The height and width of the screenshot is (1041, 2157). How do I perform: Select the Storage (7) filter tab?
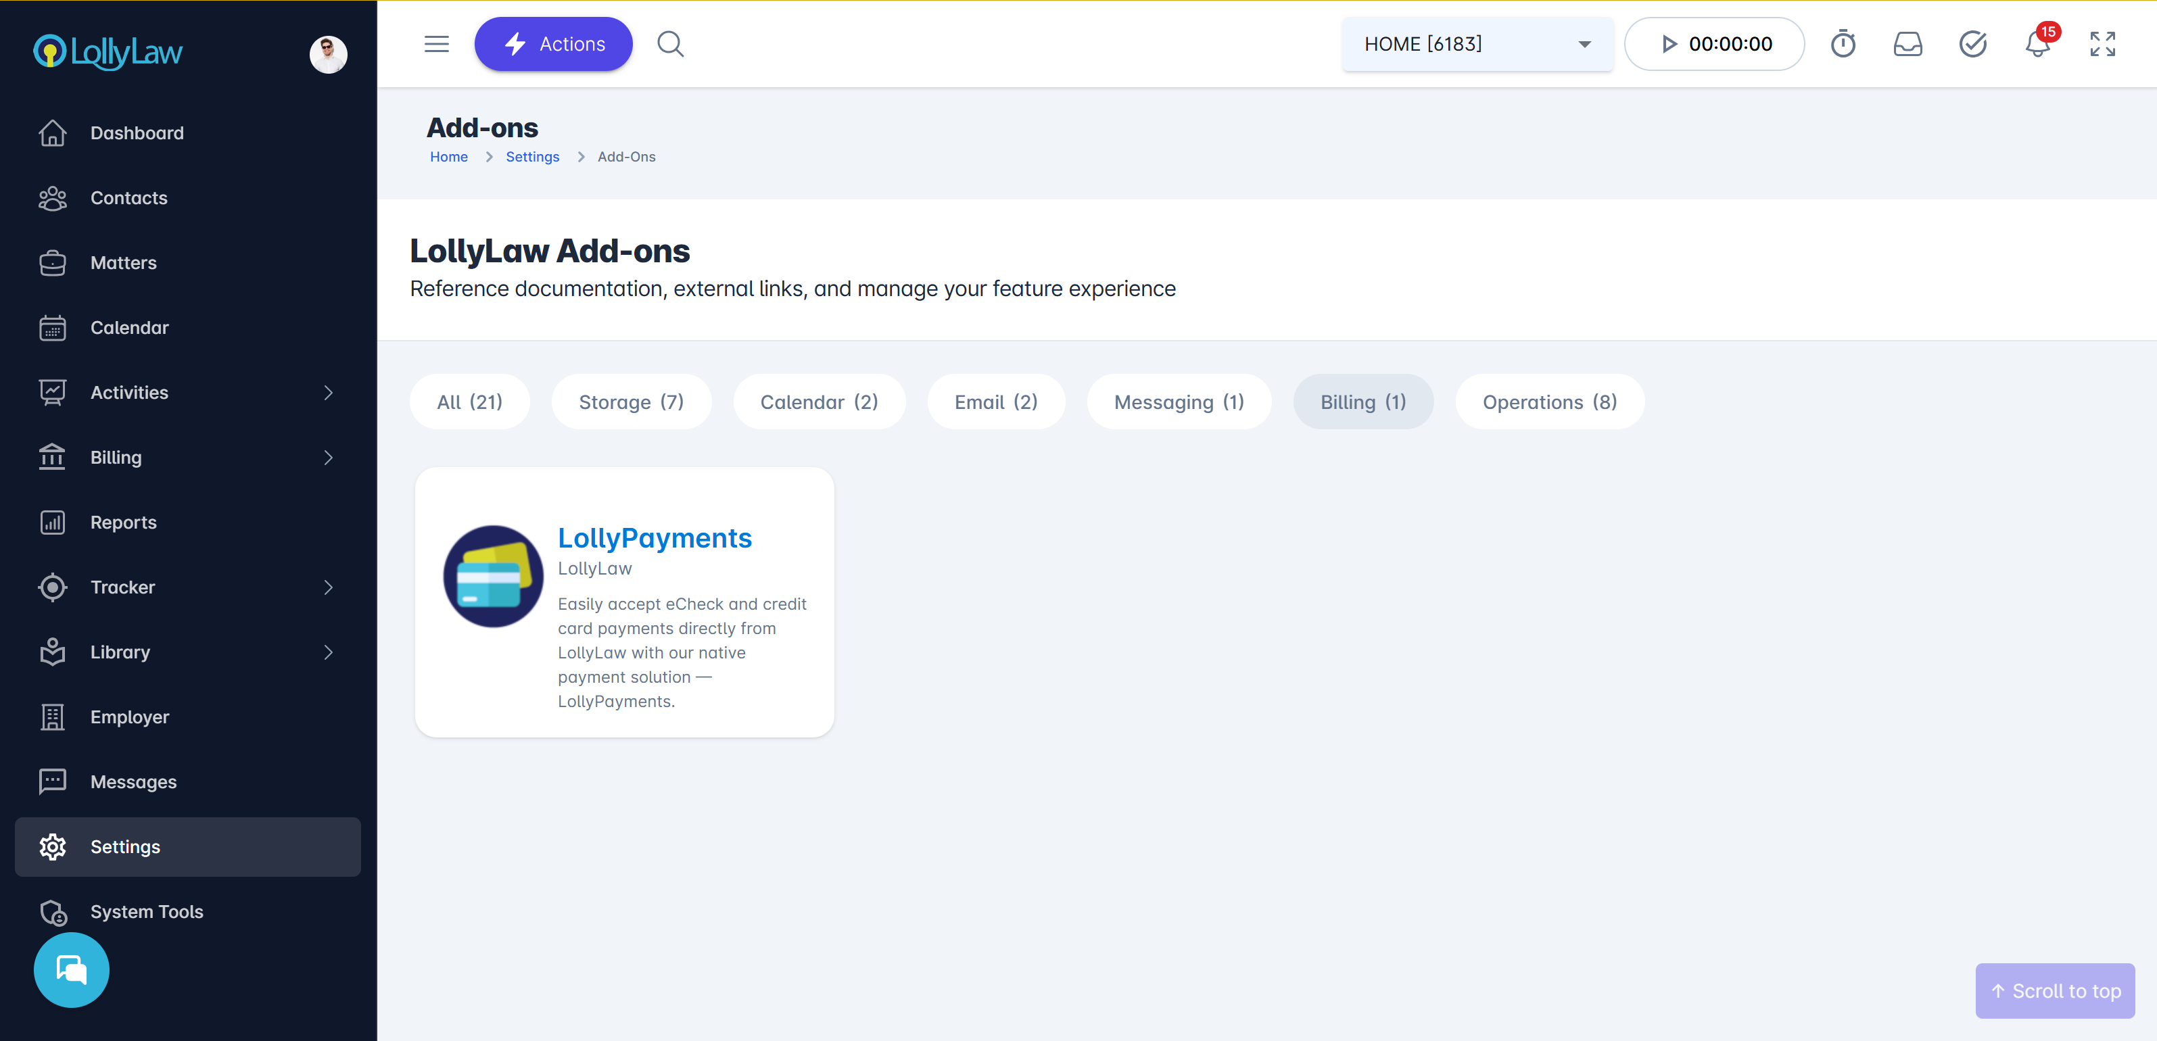(630, 402)
